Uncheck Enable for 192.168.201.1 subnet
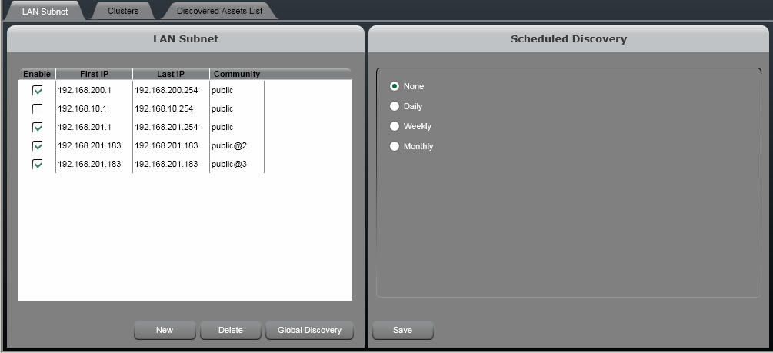773x353 pixels. pos(38,127)
